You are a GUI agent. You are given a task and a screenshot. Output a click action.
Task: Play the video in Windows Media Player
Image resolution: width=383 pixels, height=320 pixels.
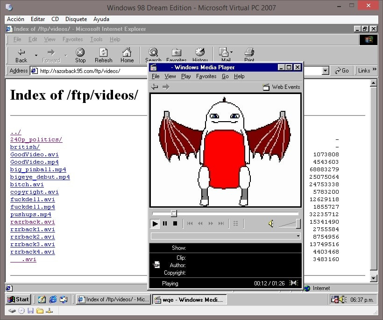[155, 223]
